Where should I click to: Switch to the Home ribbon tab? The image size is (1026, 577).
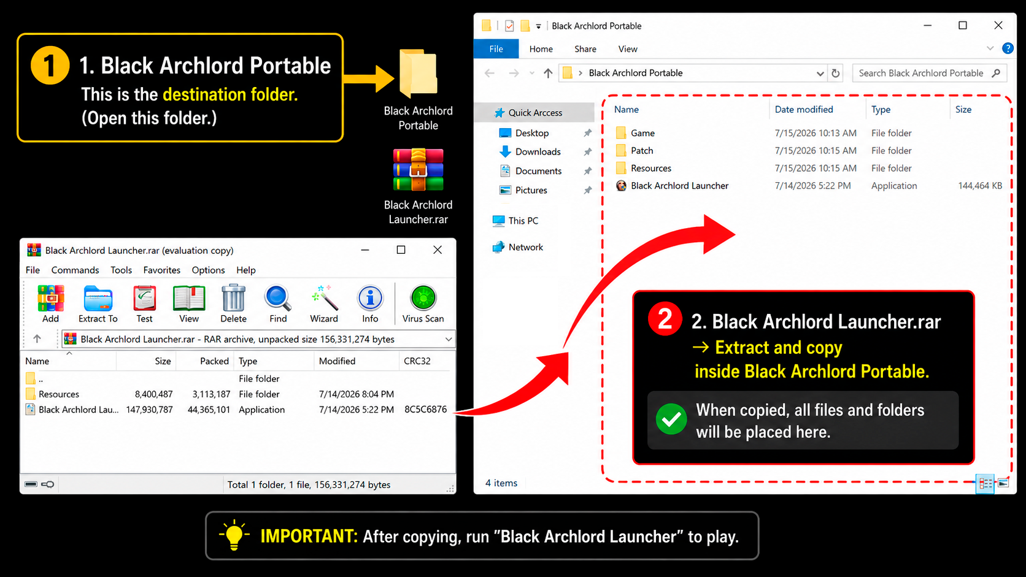coord(541,49)
